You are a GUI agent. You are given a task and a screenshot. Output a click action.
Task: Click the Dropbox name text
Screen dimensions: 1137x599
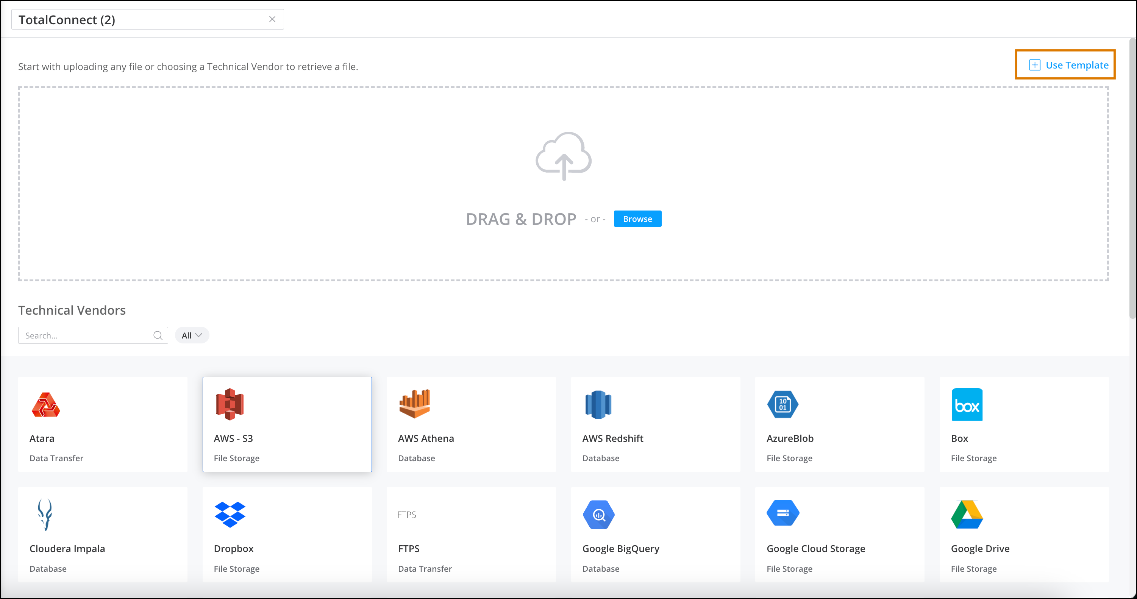(x=233, y=548)
